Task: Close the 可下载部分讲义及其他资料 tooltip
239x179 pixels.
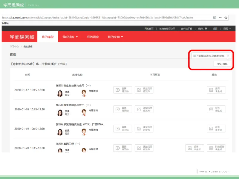Action: point(228,56)
